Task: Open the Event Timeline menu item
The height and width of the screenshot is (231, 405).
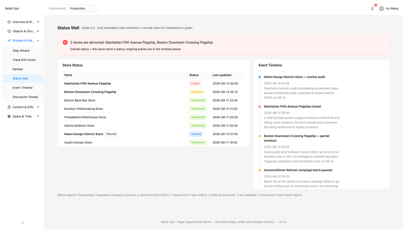Action: 23,88
